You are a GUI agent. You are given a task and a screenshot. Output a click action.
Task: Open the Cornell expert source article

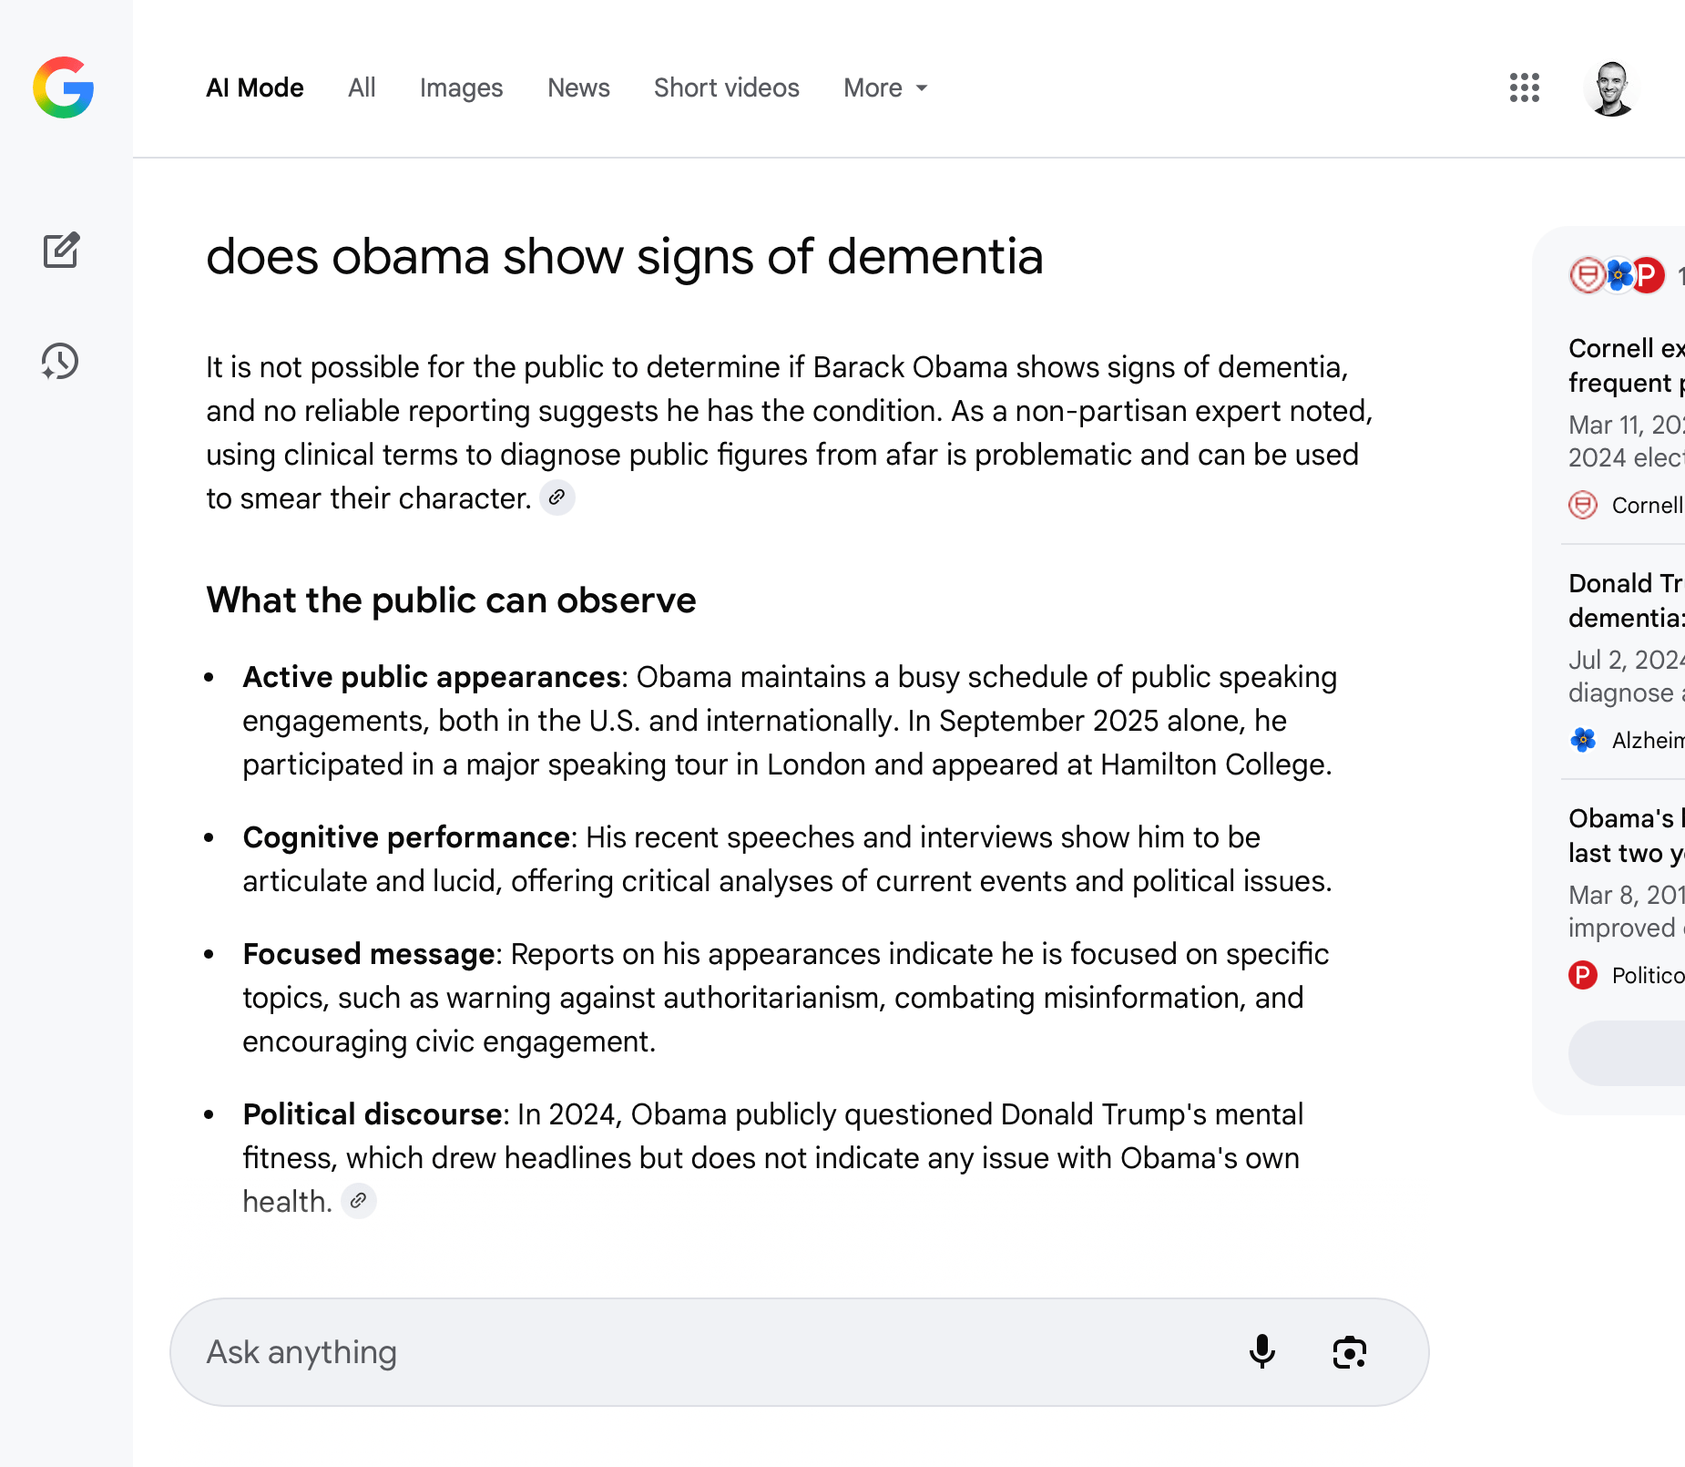point(1626,365)
